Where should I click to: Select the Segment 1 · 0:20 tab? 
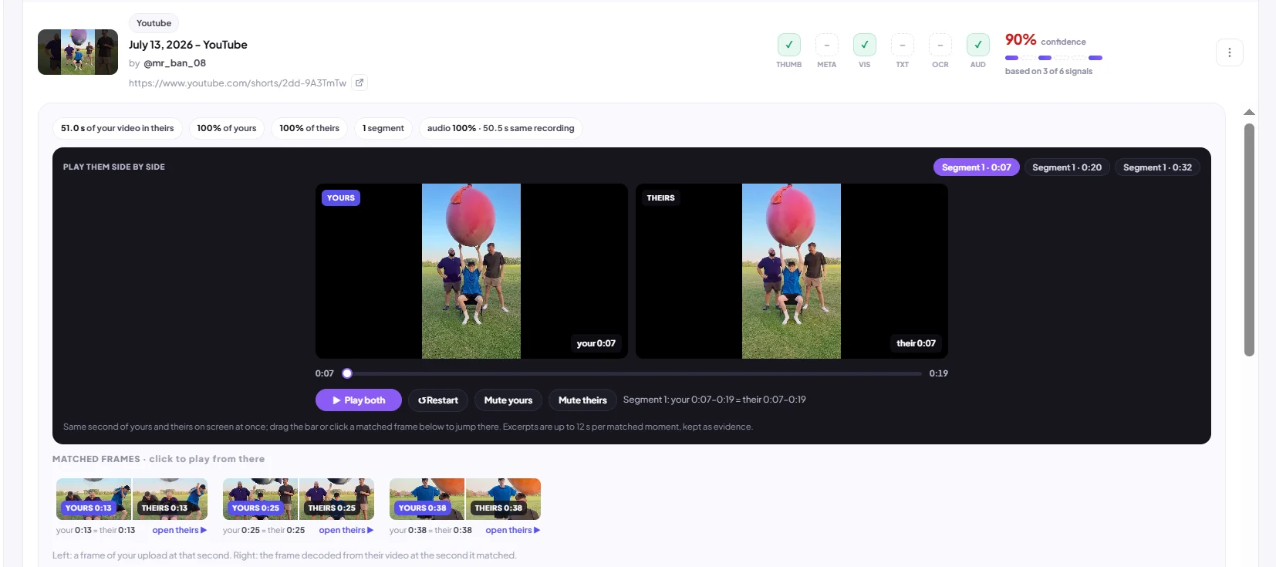point(1067,167)
